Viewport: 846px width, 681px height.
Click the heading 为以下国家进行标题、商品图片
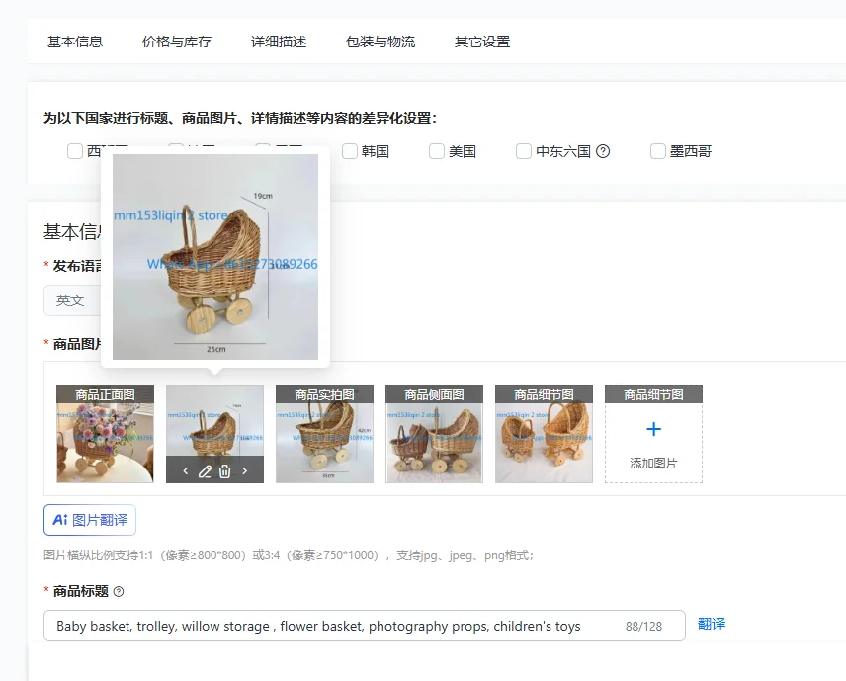tap(240, 118)
